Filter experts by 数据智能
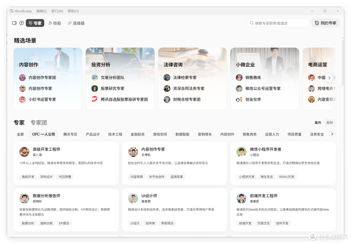Screen dimensions: 351x244 coord(182,134)
